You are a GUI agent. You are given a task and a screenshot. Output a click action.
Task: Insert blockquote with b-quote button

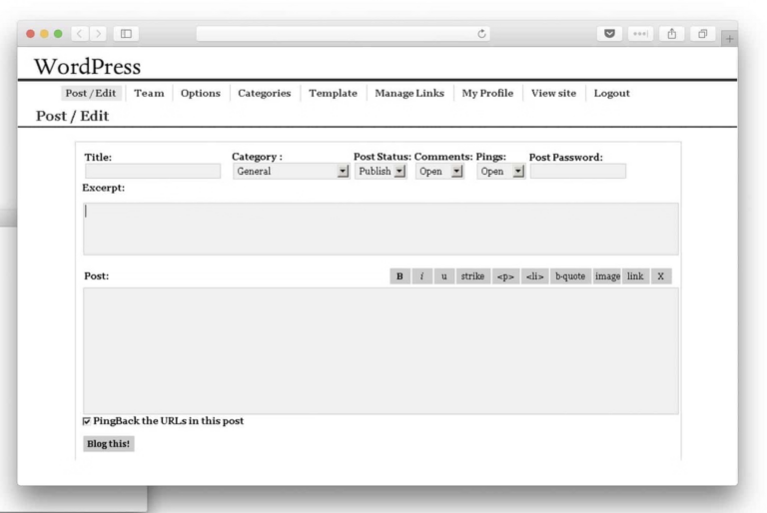[x=570, y=276]
